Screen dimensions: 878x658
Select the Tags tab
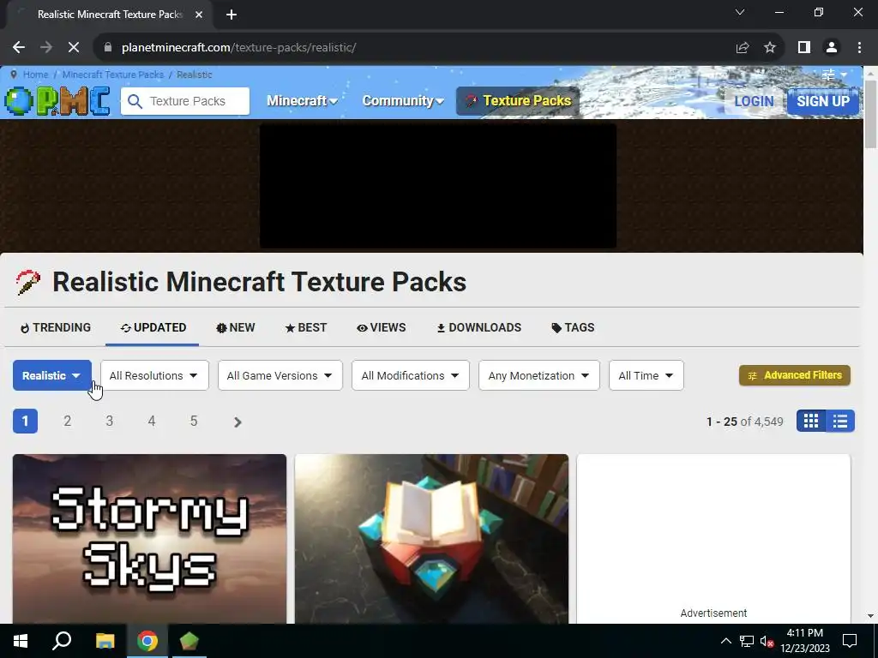[x=573, y=328]
